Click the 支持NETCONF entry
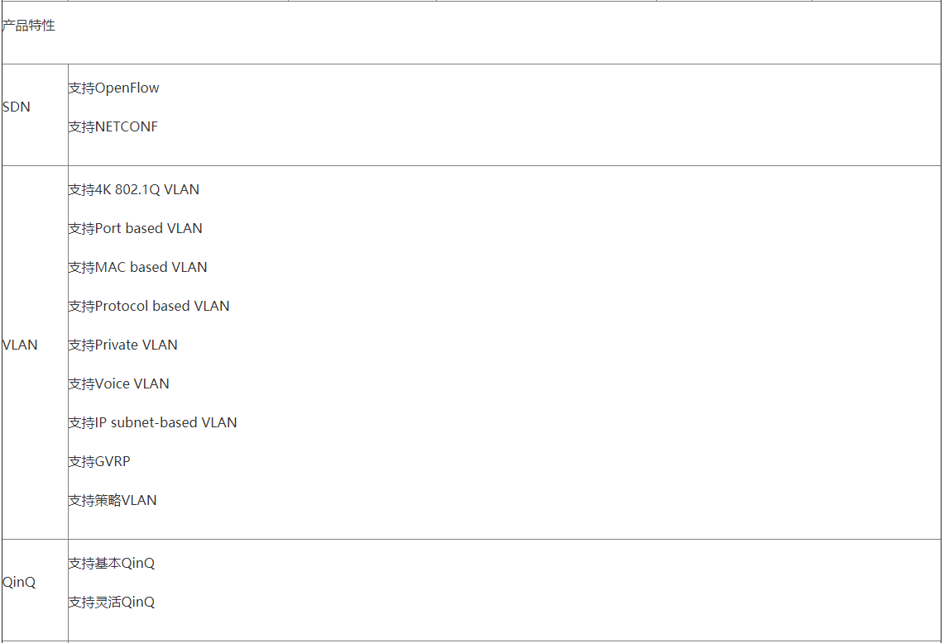Screen dimensions: 944x643 coord(113,127)
